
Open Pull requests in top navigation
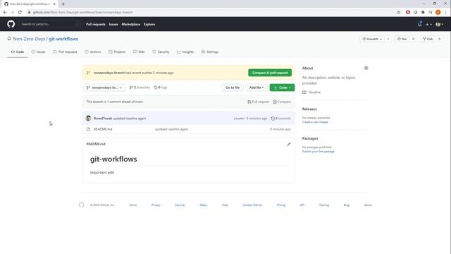tap(96, 25)
